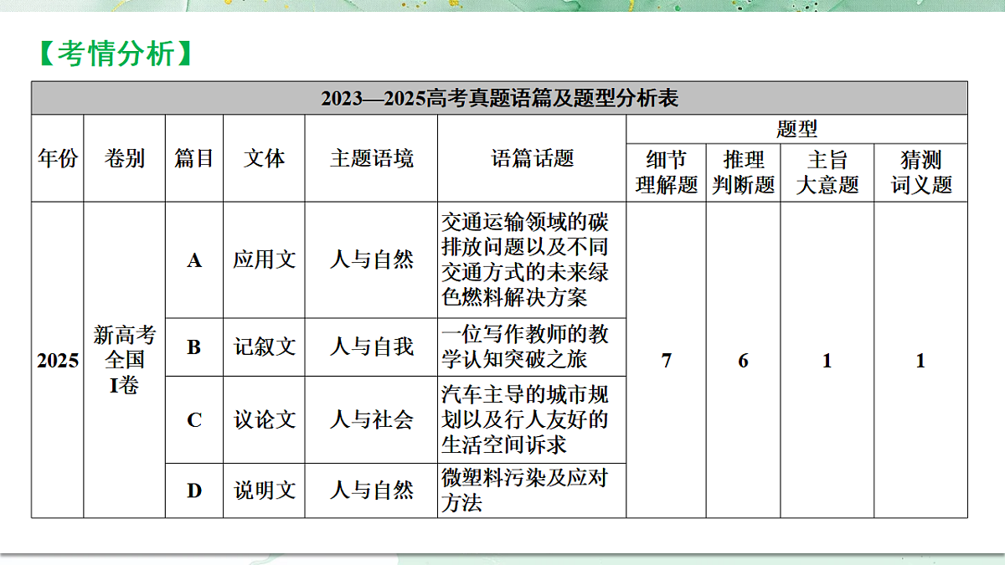The width and height of the screenshot is (1005, 565).
Task: Click 人与自然 in the row A
Action: pyautogui.click(x=372, y=260)
